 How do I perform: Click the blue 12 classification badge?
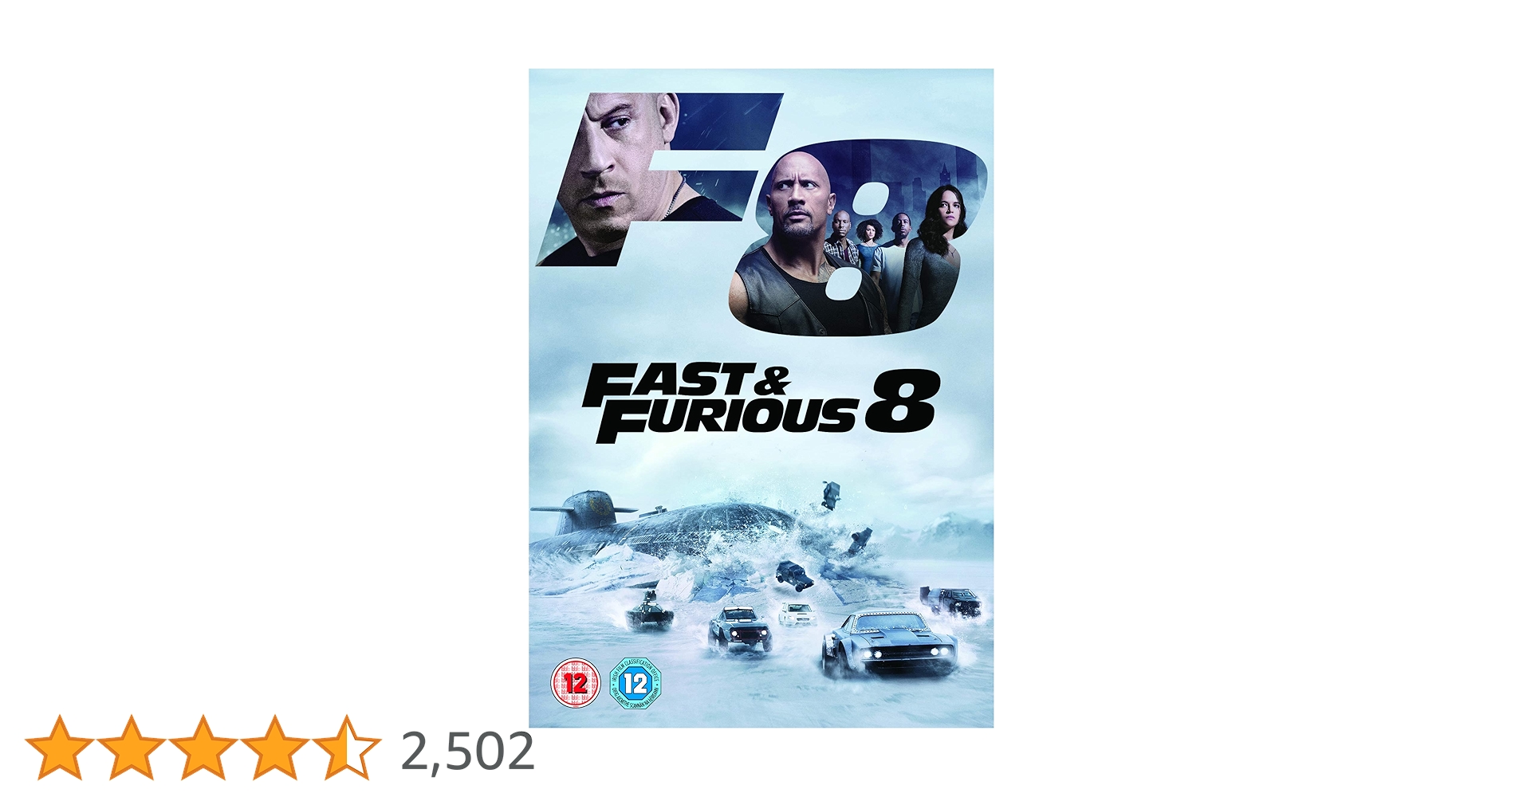coord(636,683)
